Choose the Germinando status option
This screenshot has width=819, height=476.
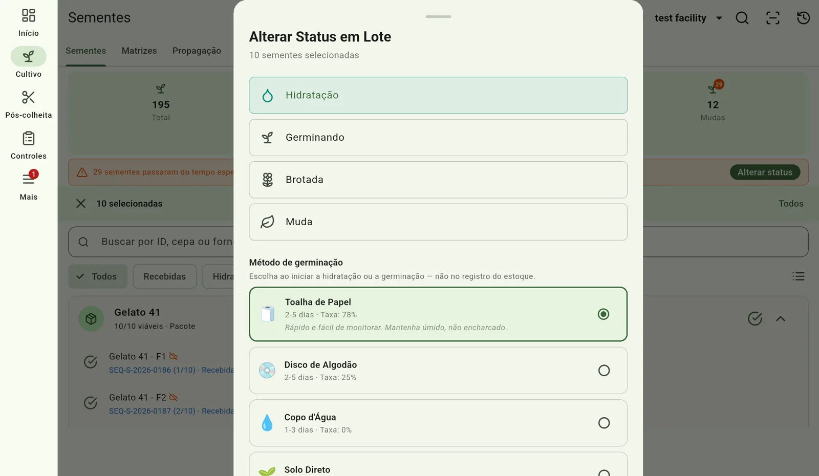[438, 138]
